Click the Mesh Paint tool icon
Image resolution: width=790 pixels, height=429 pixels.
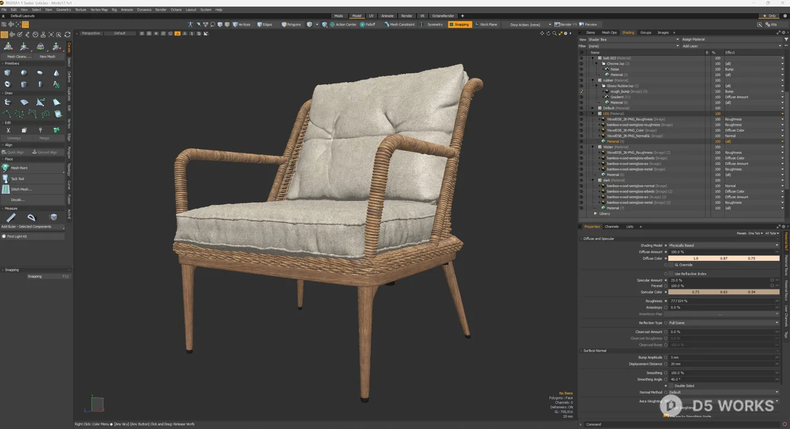tap(6, 168)
